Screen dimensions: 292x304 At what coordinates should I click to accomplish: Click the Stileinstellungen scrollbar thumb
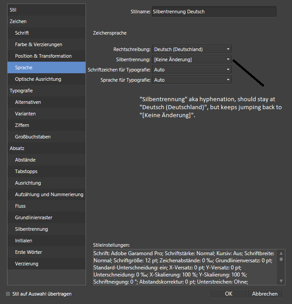[x=281, y=259]
